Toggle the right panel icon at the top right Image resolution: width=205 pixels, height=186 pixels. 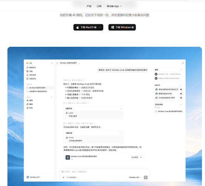[183, 63]
